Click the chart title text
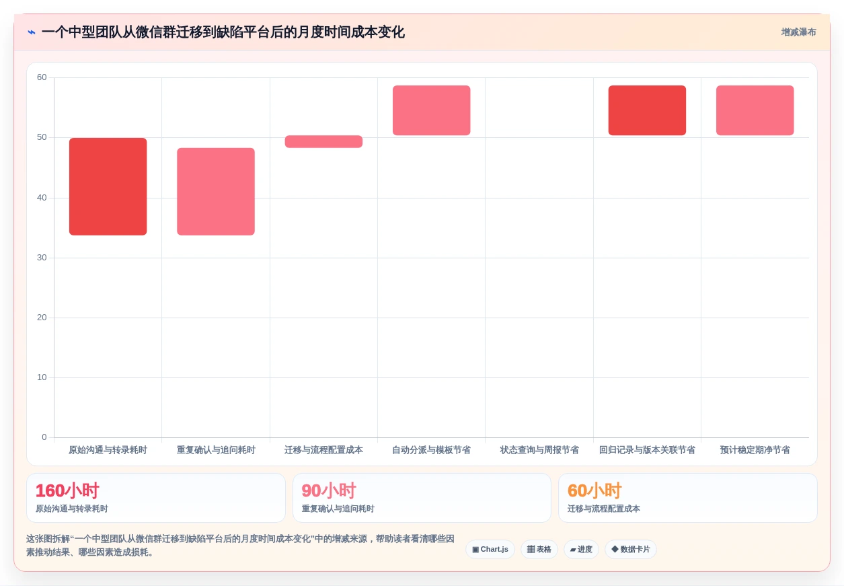 coord(223,32)
